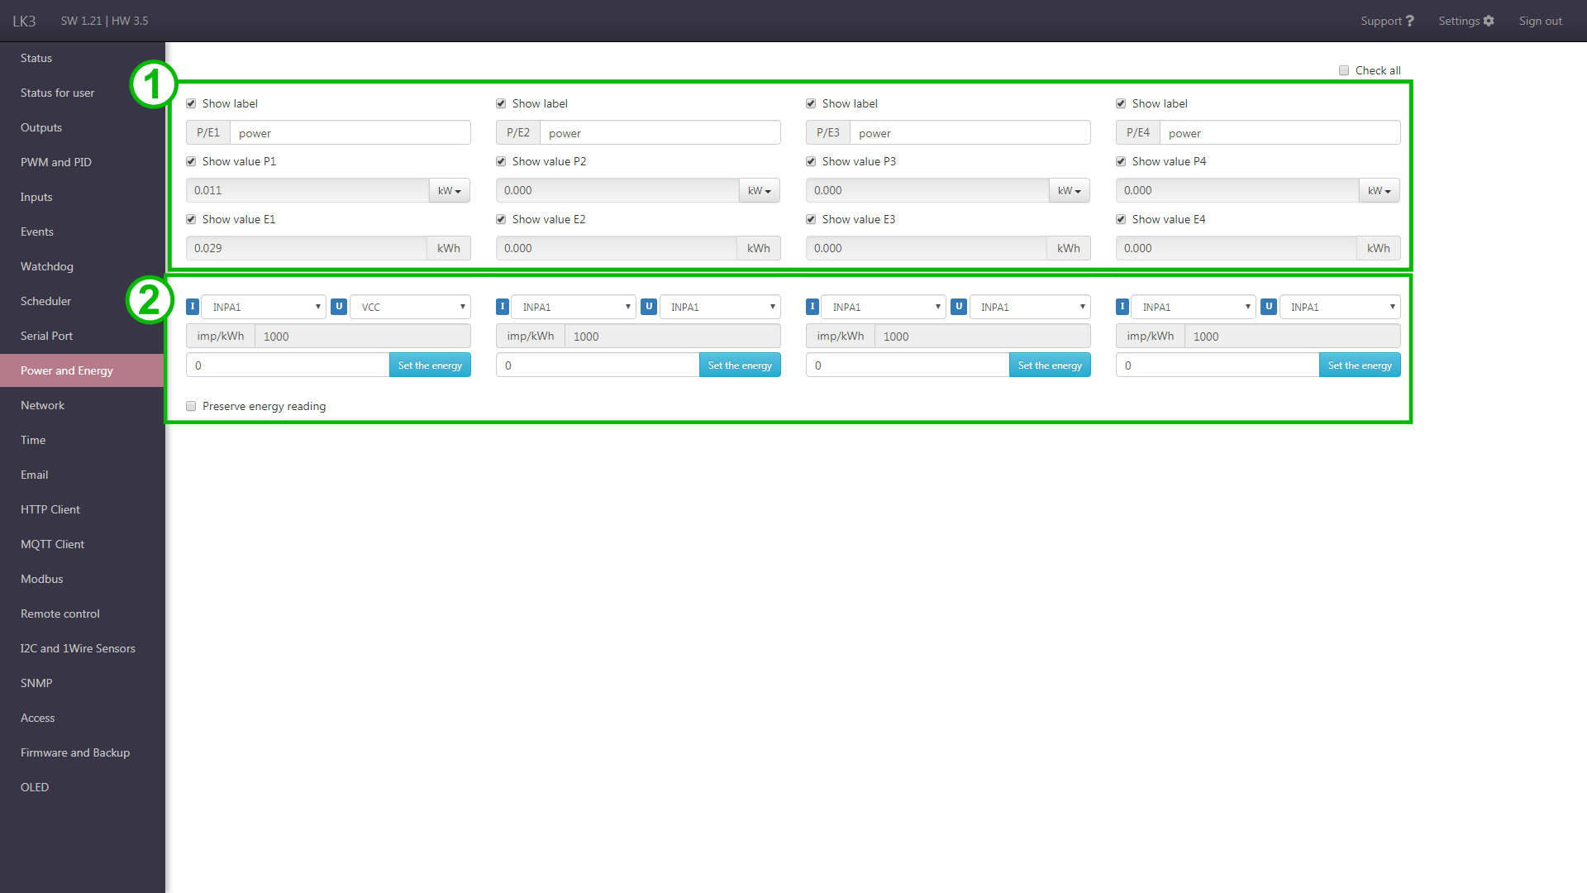
Task: Open Settings gear icon
Action: [x=1489, y=21]
